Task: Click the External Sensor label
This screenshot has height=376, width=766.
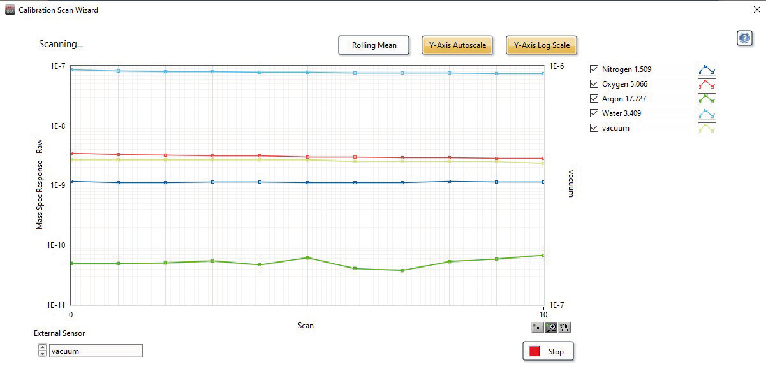Action: [x=59, y=333]
